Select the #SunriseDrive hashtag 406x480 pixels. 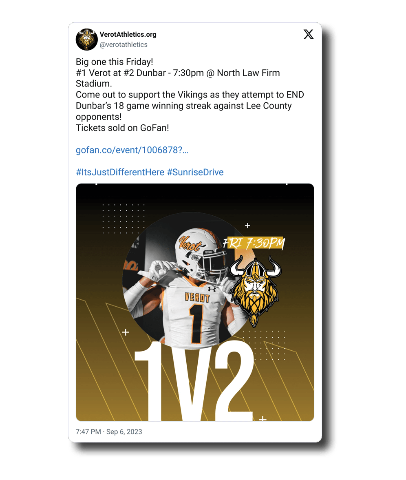pos(195,172)
